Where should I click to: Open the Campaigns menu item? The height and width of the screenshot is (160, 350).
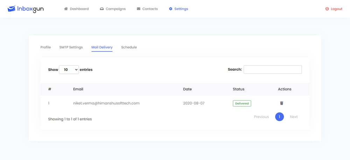click(x=113, y=9)
